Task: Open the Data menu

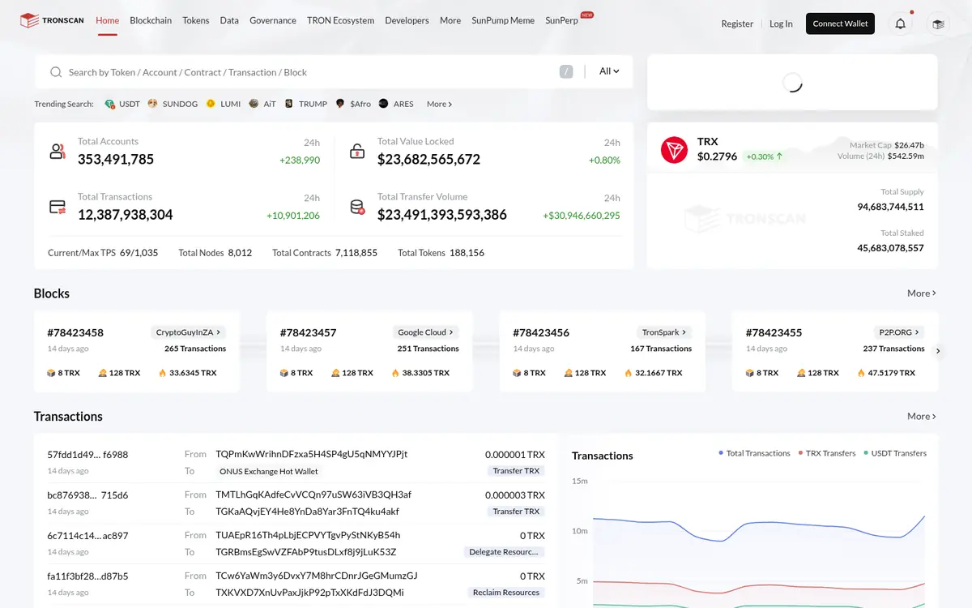Action: [229, 20]
